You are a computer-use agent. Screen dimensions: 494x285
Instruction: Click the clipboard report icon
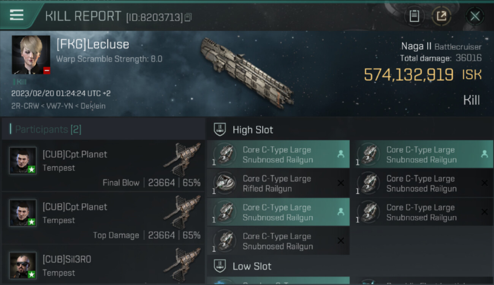point(414,16)
